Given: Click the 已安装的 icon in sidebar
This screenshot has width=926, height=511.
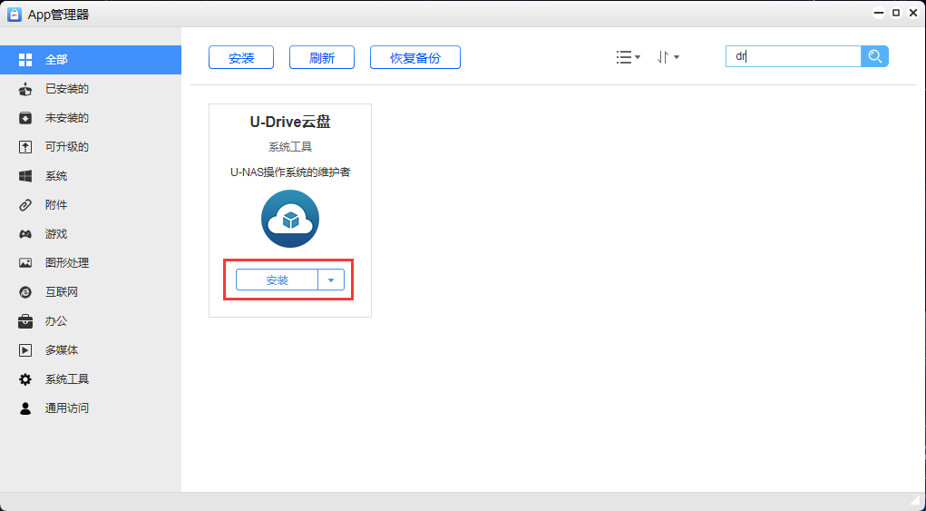Looking at the screenshot, I should coord(25,89).
